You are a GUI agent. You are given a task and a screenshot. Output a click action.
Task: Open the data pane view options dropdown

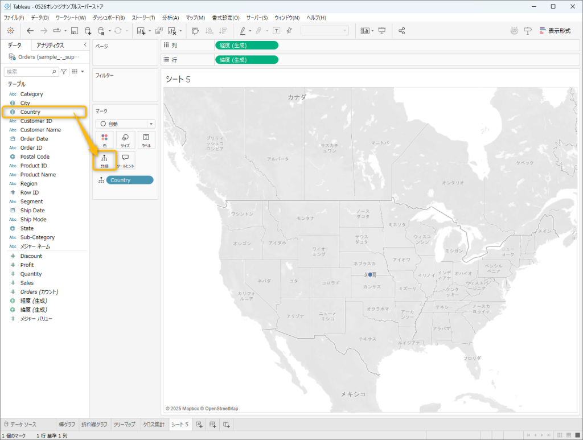coord(79,72)
